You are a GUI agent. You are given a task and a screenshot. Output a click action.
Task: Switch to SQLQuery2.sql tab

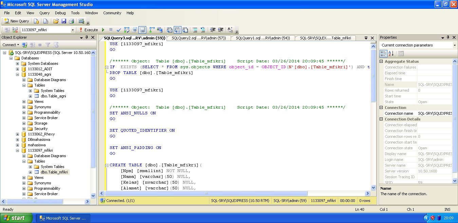pos(199,38)
